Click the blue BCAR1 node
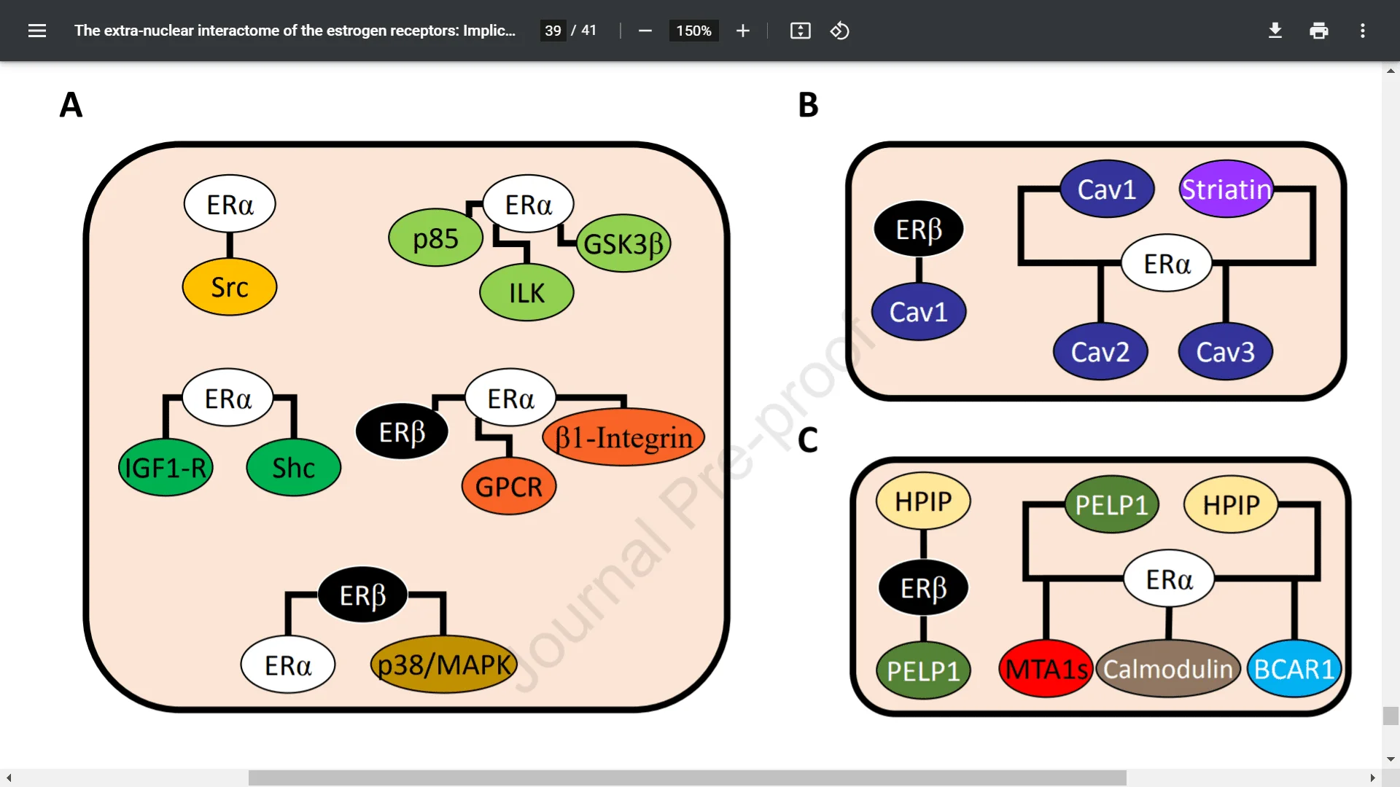Image resolution: width=1400 pixels, height=787 pixels. 1294,669
